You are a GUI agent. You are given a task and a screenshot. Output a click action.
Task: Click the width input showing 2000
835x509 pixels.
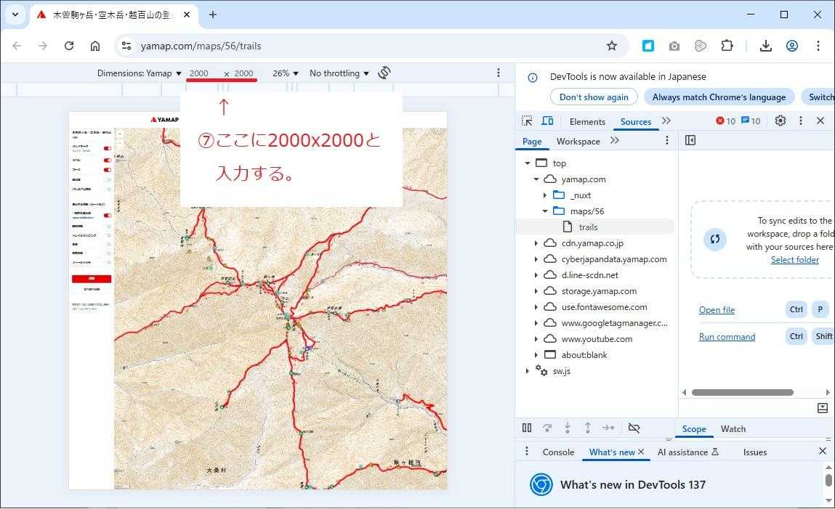click(199, 73)
